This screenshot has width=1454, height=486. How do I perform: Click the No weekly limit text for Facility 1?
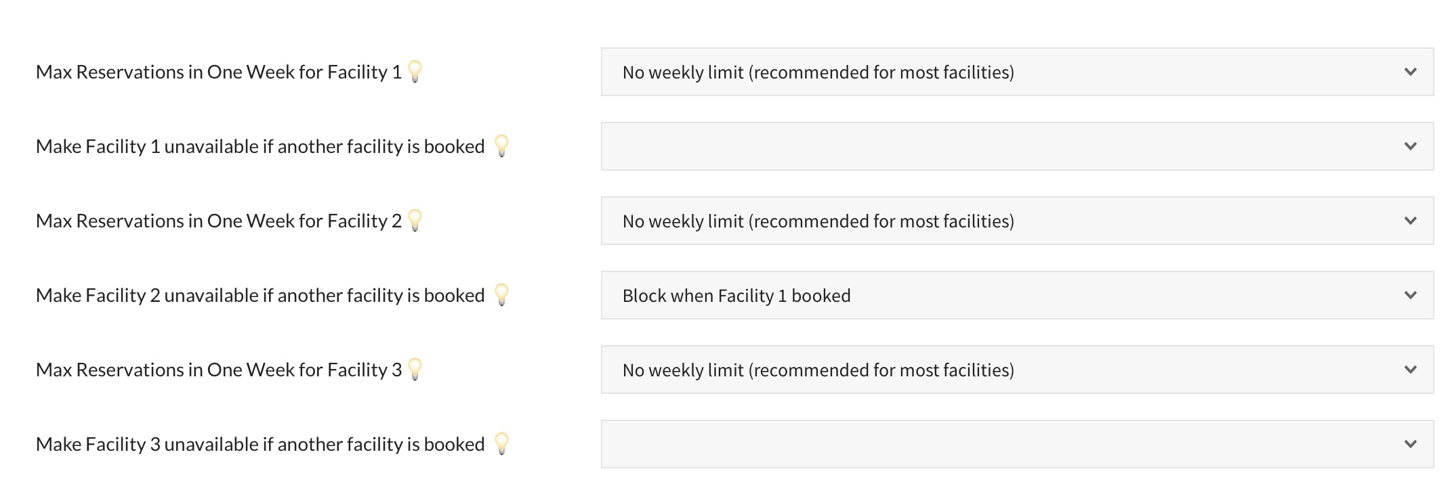[818, 70]
